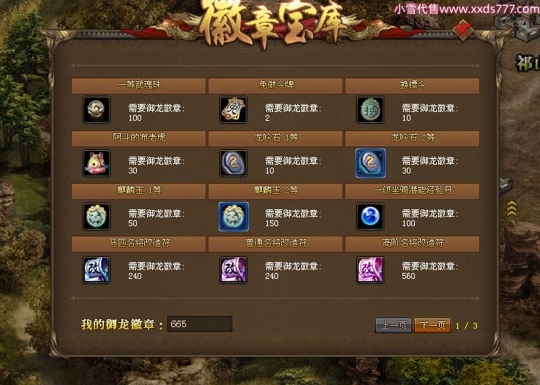This screenshot has width=540, height=385.
Task: Choose the 麒麟玉 1等 jade icon
Action: coord(97,217)
